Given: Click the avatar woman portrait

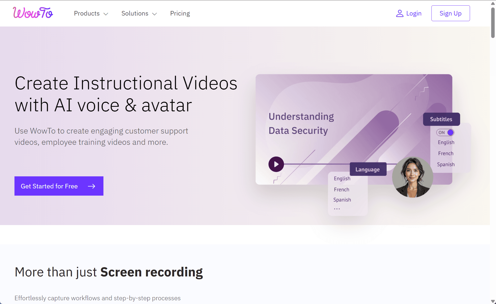Looking at the screenshot, I should [412, 177].
